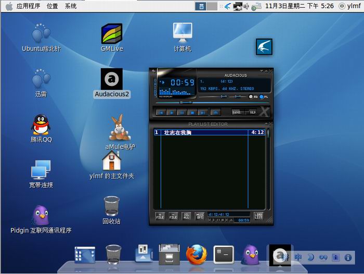Click the Audacious icon in the dock
This screenshot has width=364, height=274.
[280, 255]
